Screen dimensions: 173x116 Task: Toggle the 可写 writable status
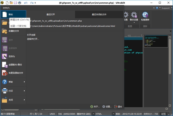tap(163, 114)
